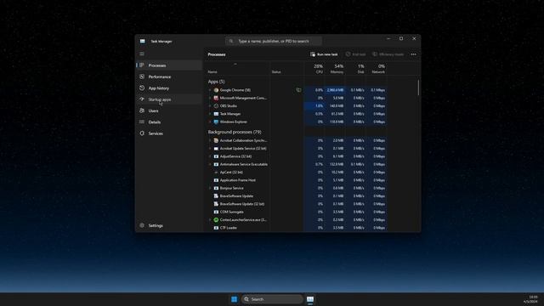Click the App history clock icon
Screen dimensions: 544x306
tap(142, 88)
